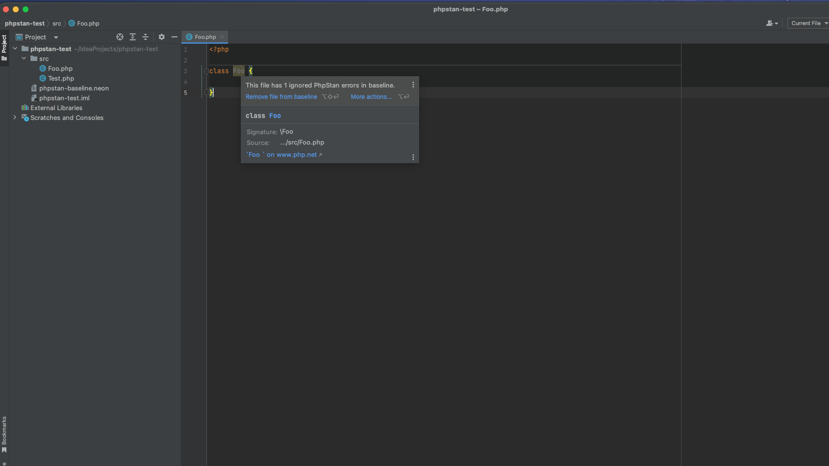Open the Current File run configuration dropdown
The image size is (829, 466).
(807, 23)
